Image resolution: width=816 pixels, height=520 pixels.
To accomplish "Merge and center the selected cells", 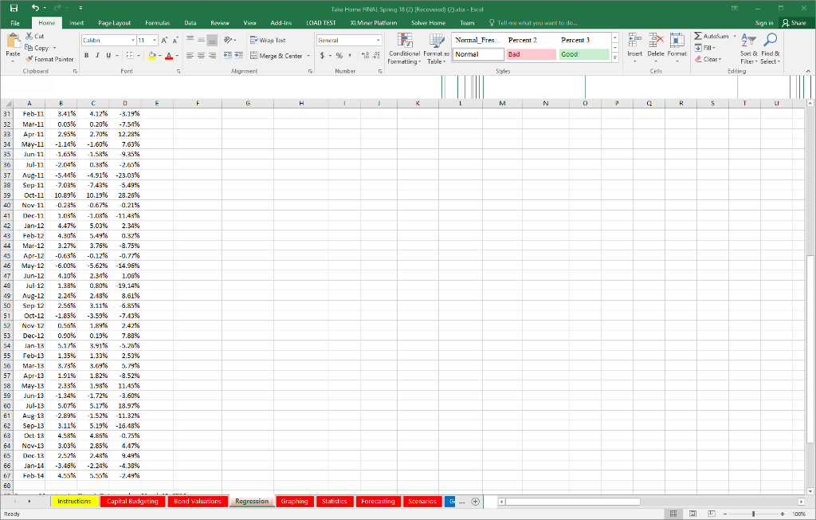I will click(276, 56).
